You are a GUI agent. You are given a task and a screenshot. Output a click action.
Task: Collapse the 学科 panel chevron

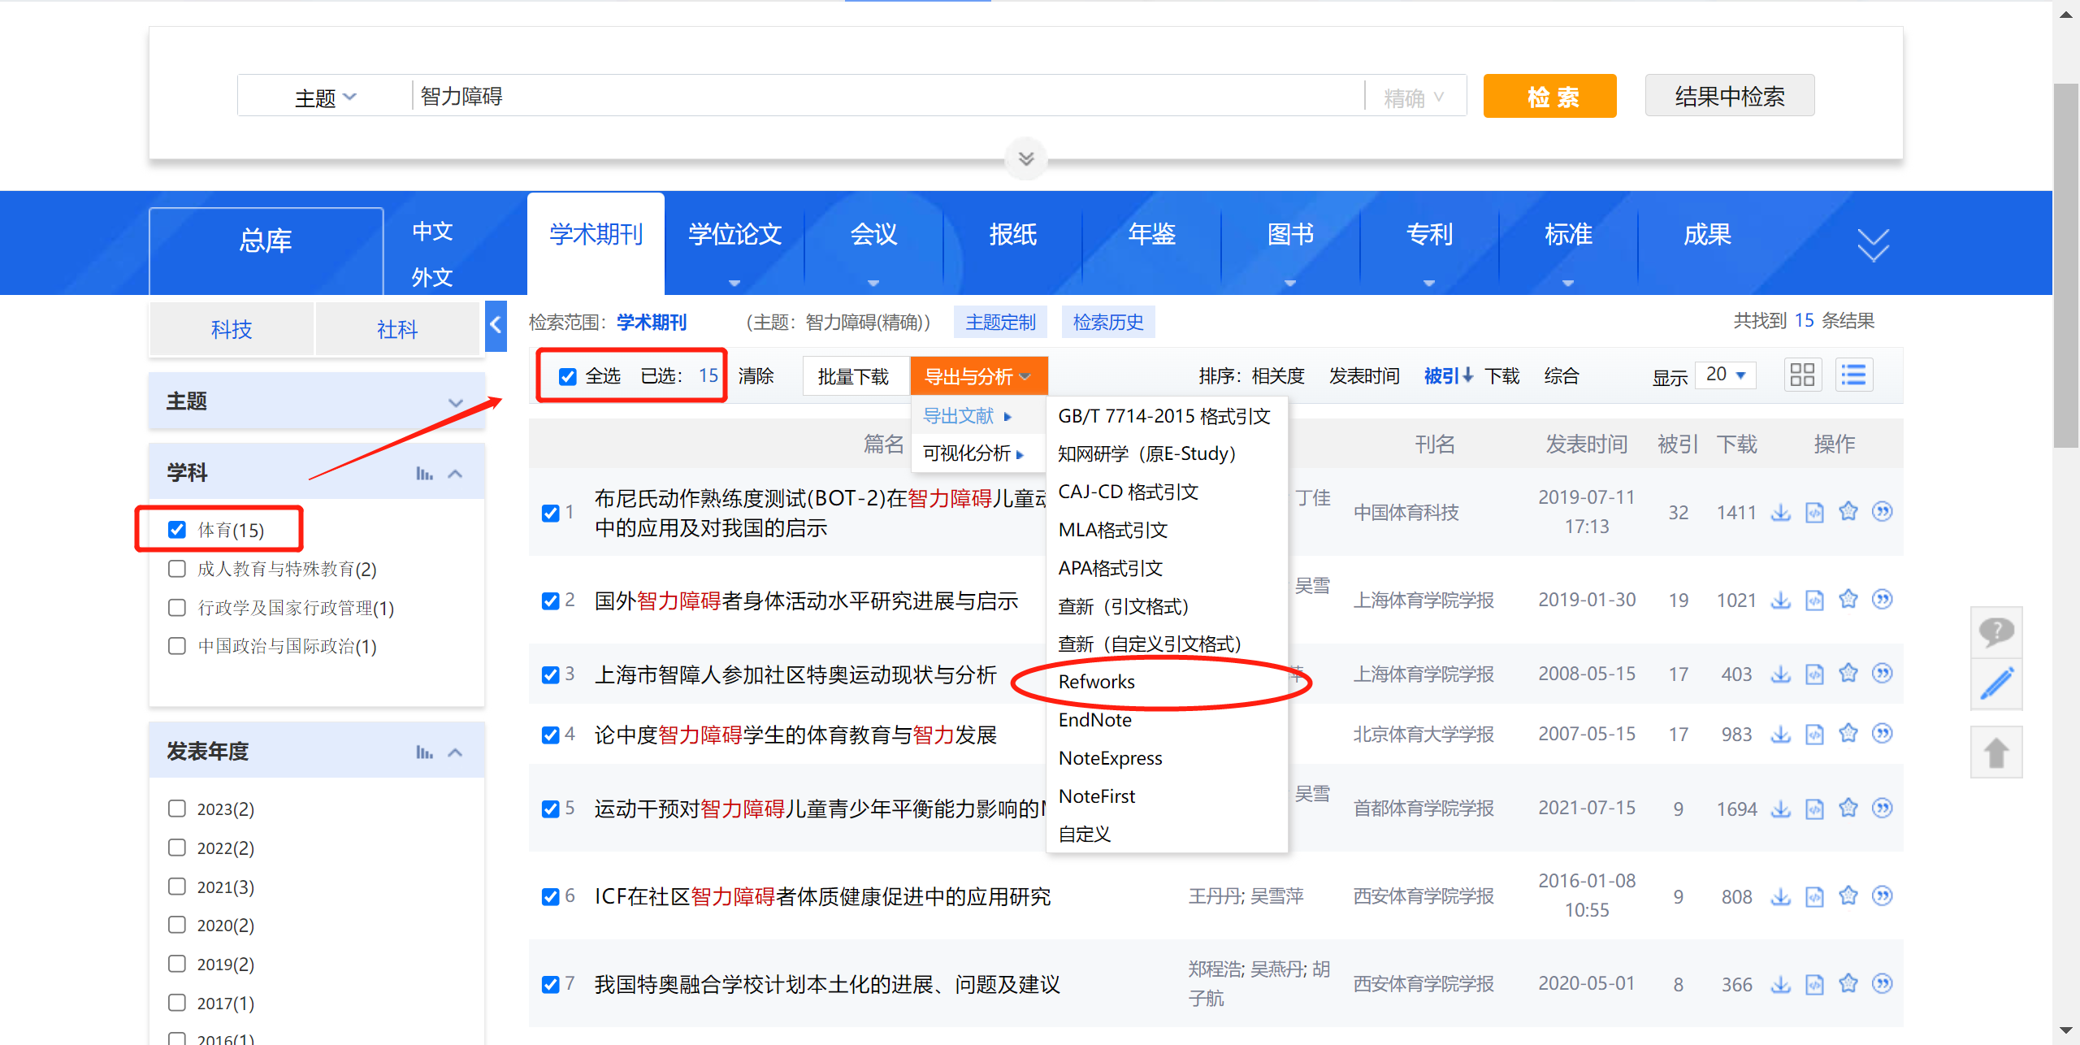(455, 472)
